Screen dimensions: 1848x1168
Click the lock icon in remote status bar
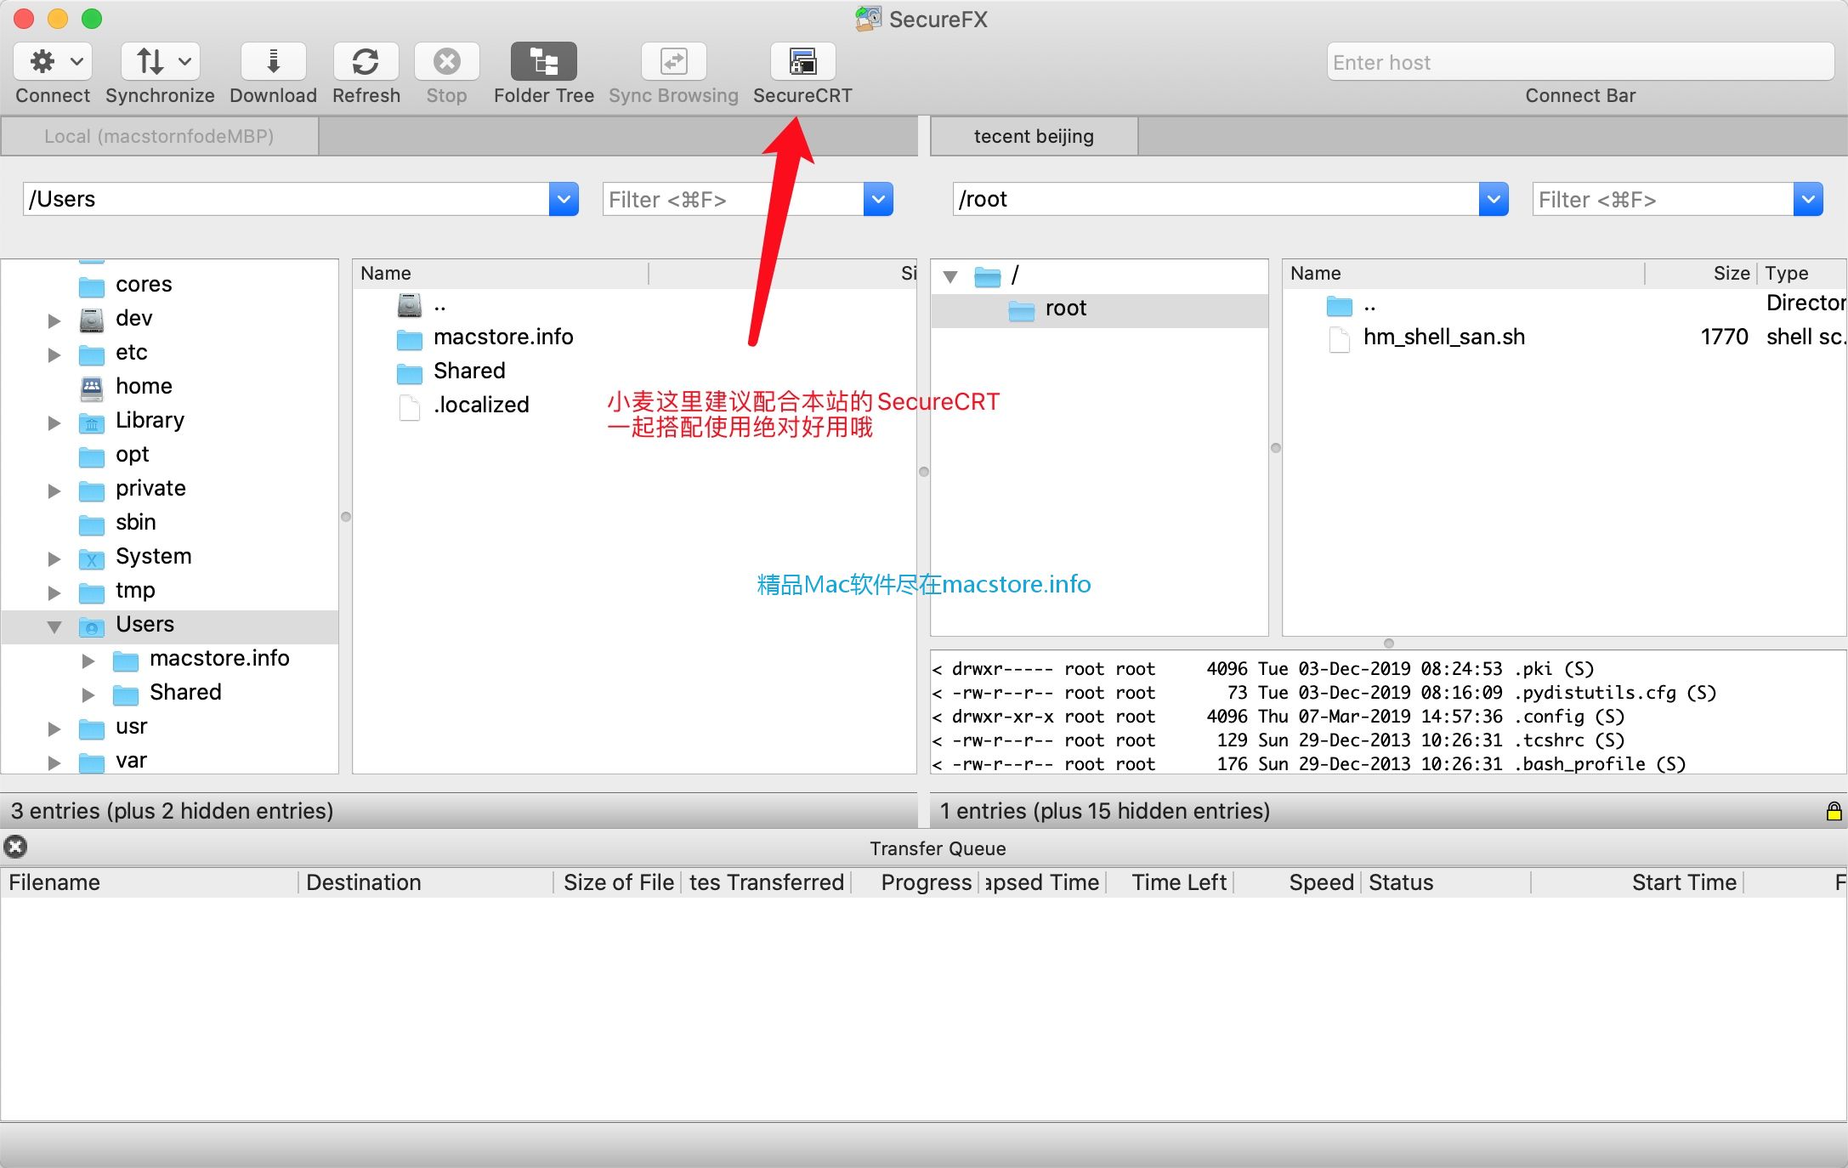[x=1834, y=811]
